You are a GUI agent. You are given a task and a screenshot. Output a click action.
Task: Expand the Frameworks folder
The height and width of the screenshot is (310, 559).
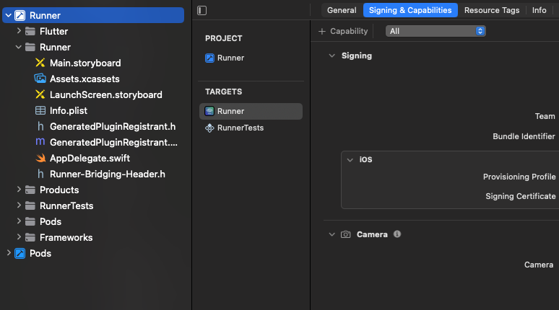(19, 237)
